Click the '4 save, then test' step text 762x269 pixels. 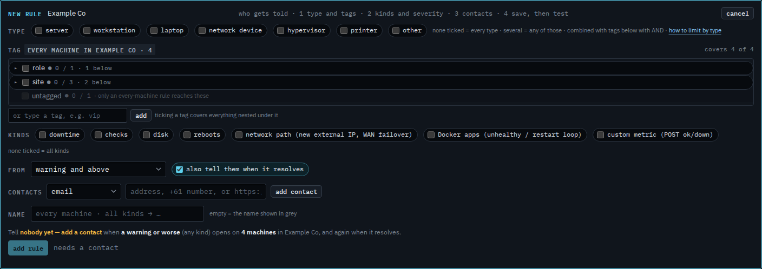click(x=536, y=14)
